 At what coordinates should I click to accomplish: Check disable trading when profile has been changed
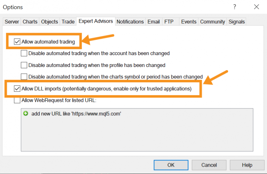24,65
